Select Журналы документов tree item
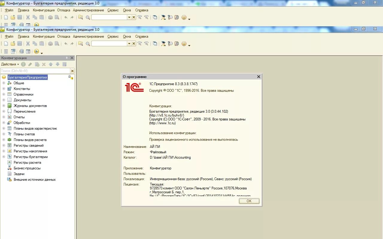383x239 pixels. pos(30,106)
